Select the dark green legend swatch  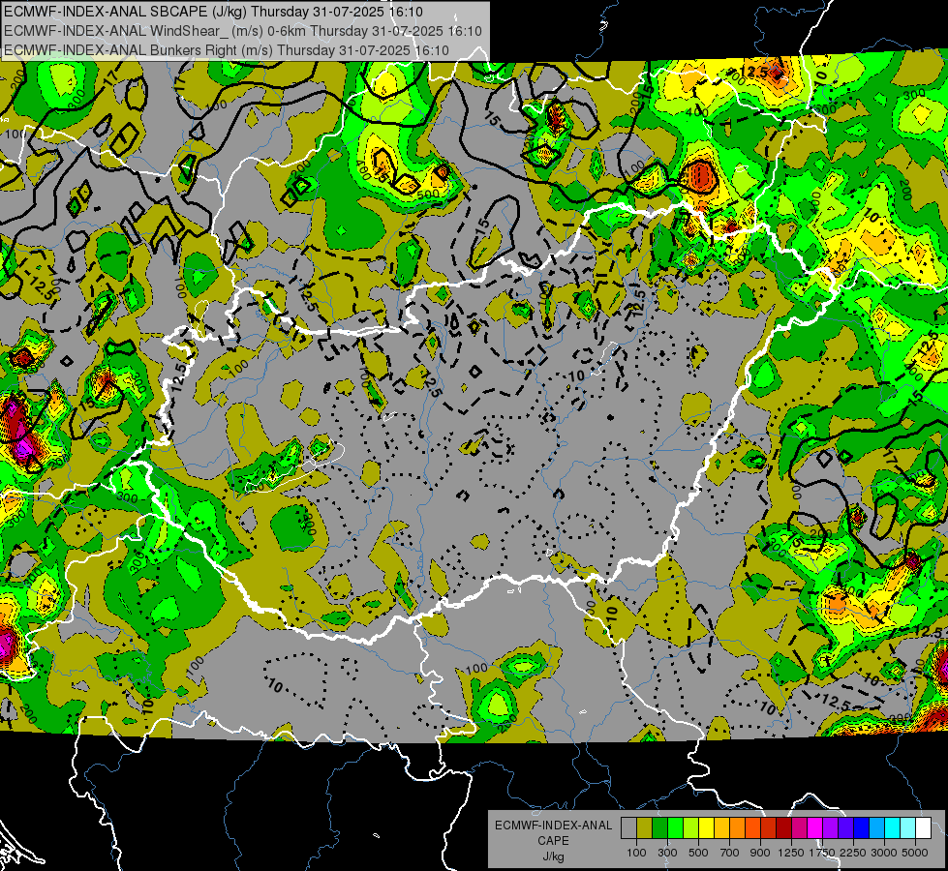(x=659, y=828)
